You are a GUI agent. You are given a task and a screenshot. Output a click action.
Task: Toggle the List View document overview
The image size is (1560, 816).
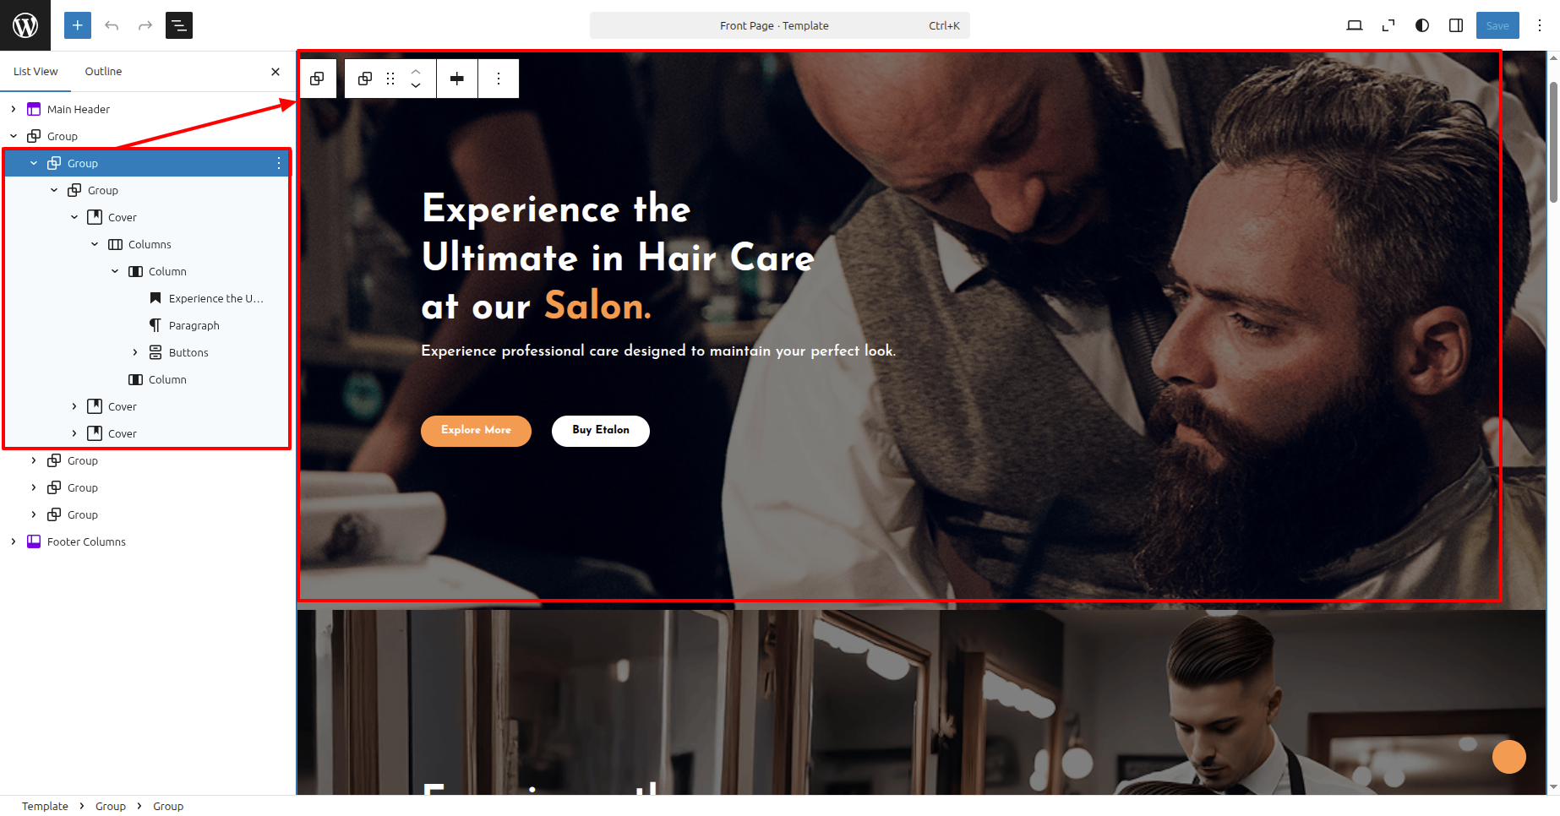click(x=179, y=25)
